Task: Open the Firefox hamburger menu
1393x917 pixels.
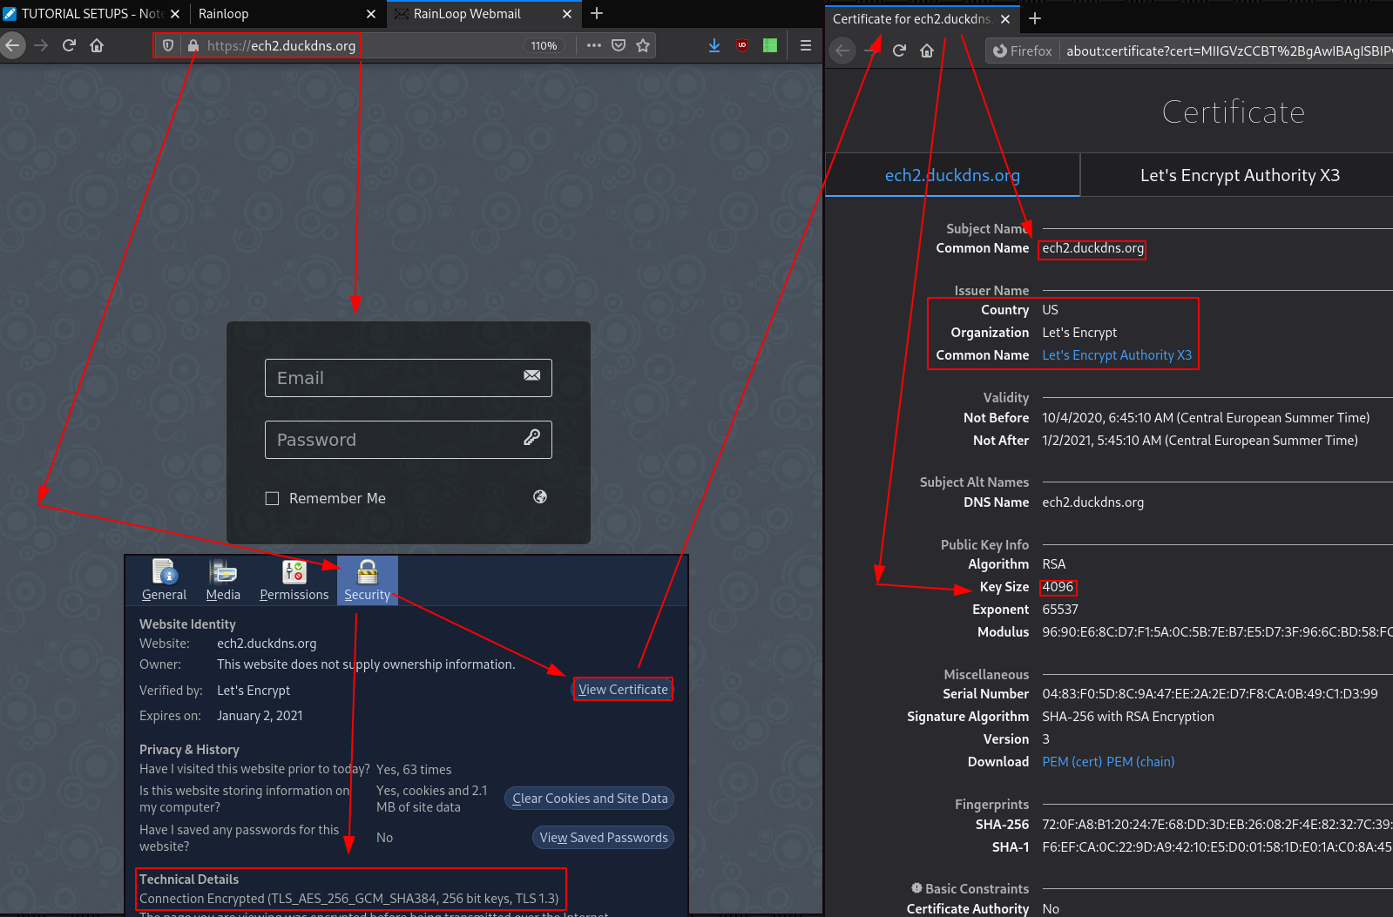Action: 806,45
